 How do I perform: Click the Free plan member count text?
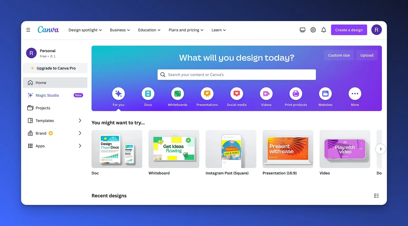48,56
